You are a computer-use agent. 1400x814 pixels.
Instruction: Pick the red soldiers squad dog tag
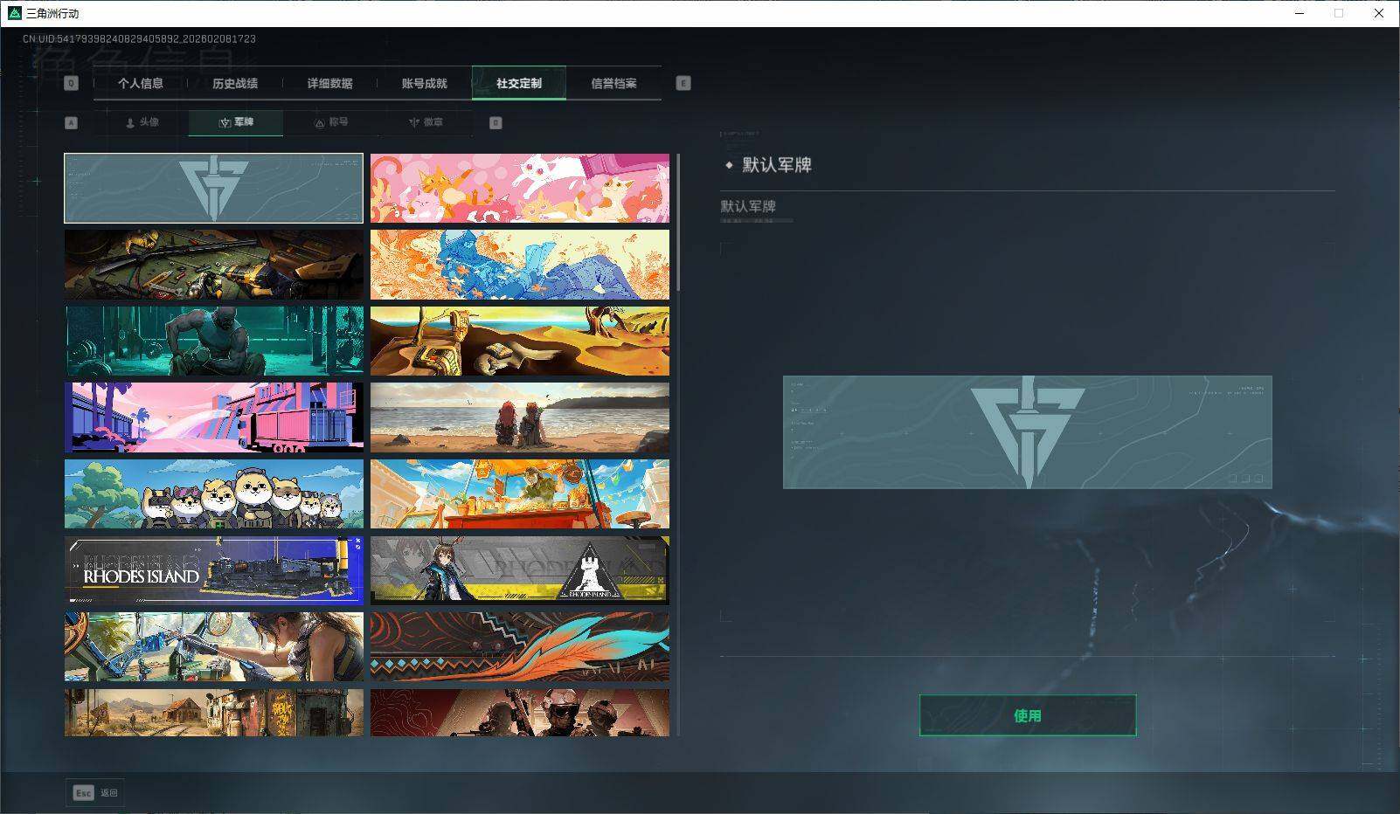pyautogui.click(x=520, y=713)
